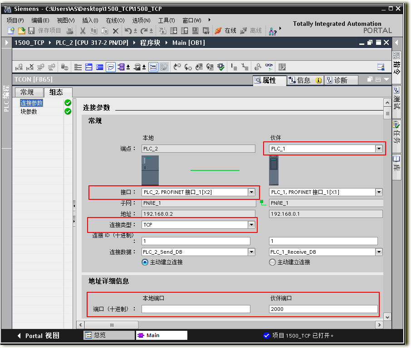Open the PLC_1_Receive_DB connection data dropdown

tap(379, 252)
